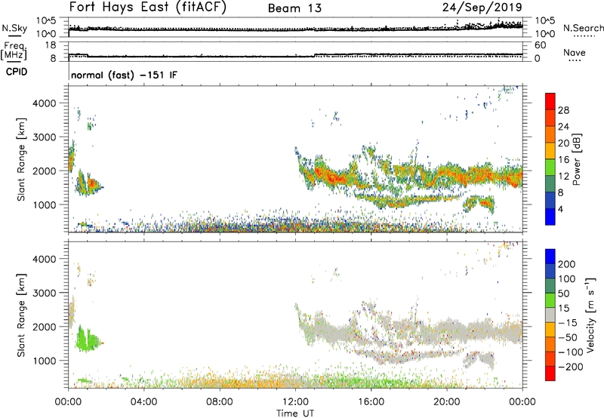Viewport: 604px width, 418px height.
Task: Click the '4000' range tick on the power panel
Action: point(45,103)
